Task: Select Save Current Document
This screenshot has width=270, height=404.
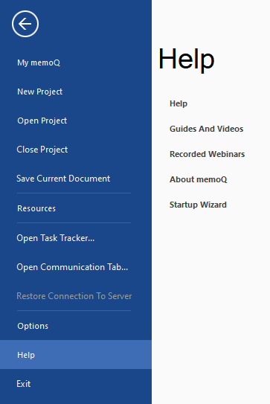Action: click(63, 179)
